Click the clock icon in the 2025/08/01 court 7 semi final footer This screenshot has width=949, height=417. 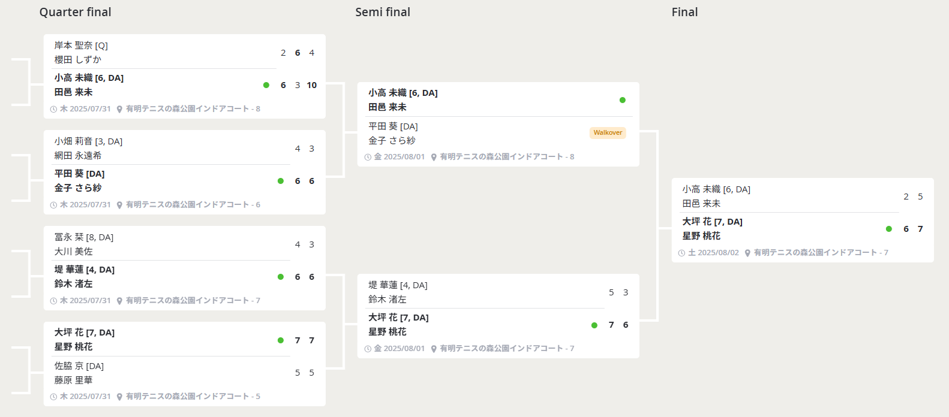point(368,349)
